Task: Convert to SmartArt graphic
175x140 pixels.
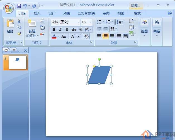Action: click(x=132, y=33)
